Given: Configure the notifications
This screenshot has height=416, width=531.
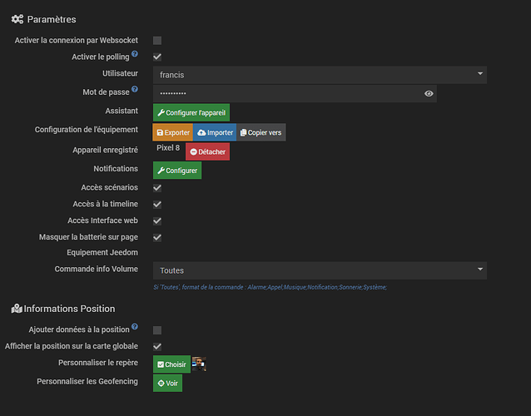Looking at the screenshot, I should tap(177, 171).
